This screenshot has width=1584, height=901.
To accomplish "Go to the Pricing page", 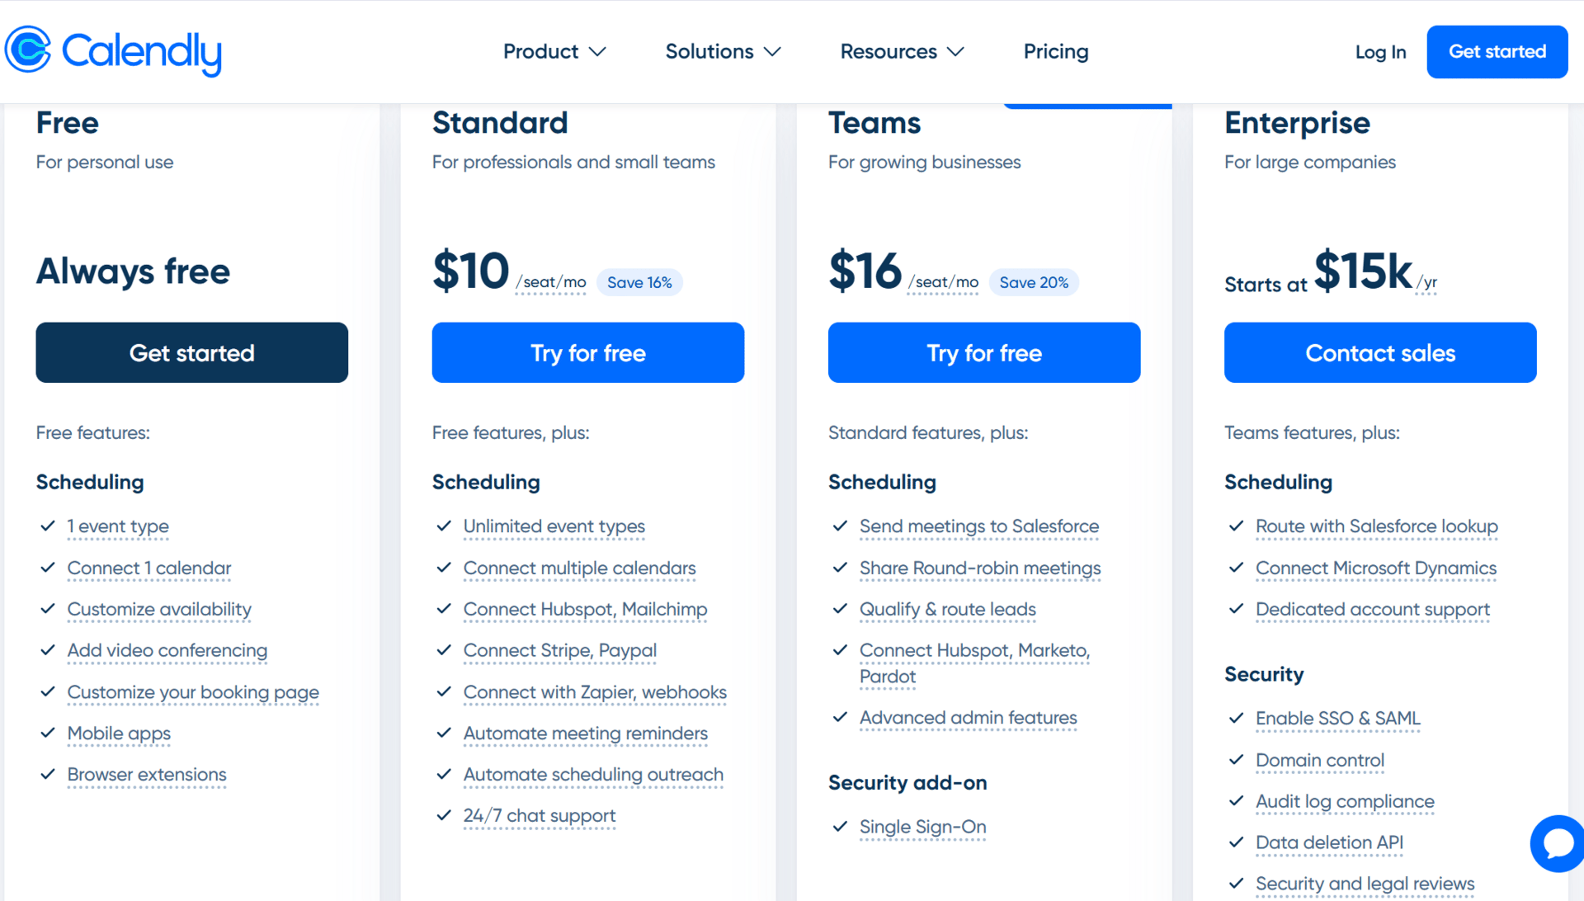I will 1055,51.
